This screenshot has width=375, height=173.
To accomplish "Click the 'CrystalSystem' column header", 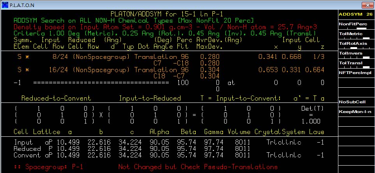I will (279, 132).
